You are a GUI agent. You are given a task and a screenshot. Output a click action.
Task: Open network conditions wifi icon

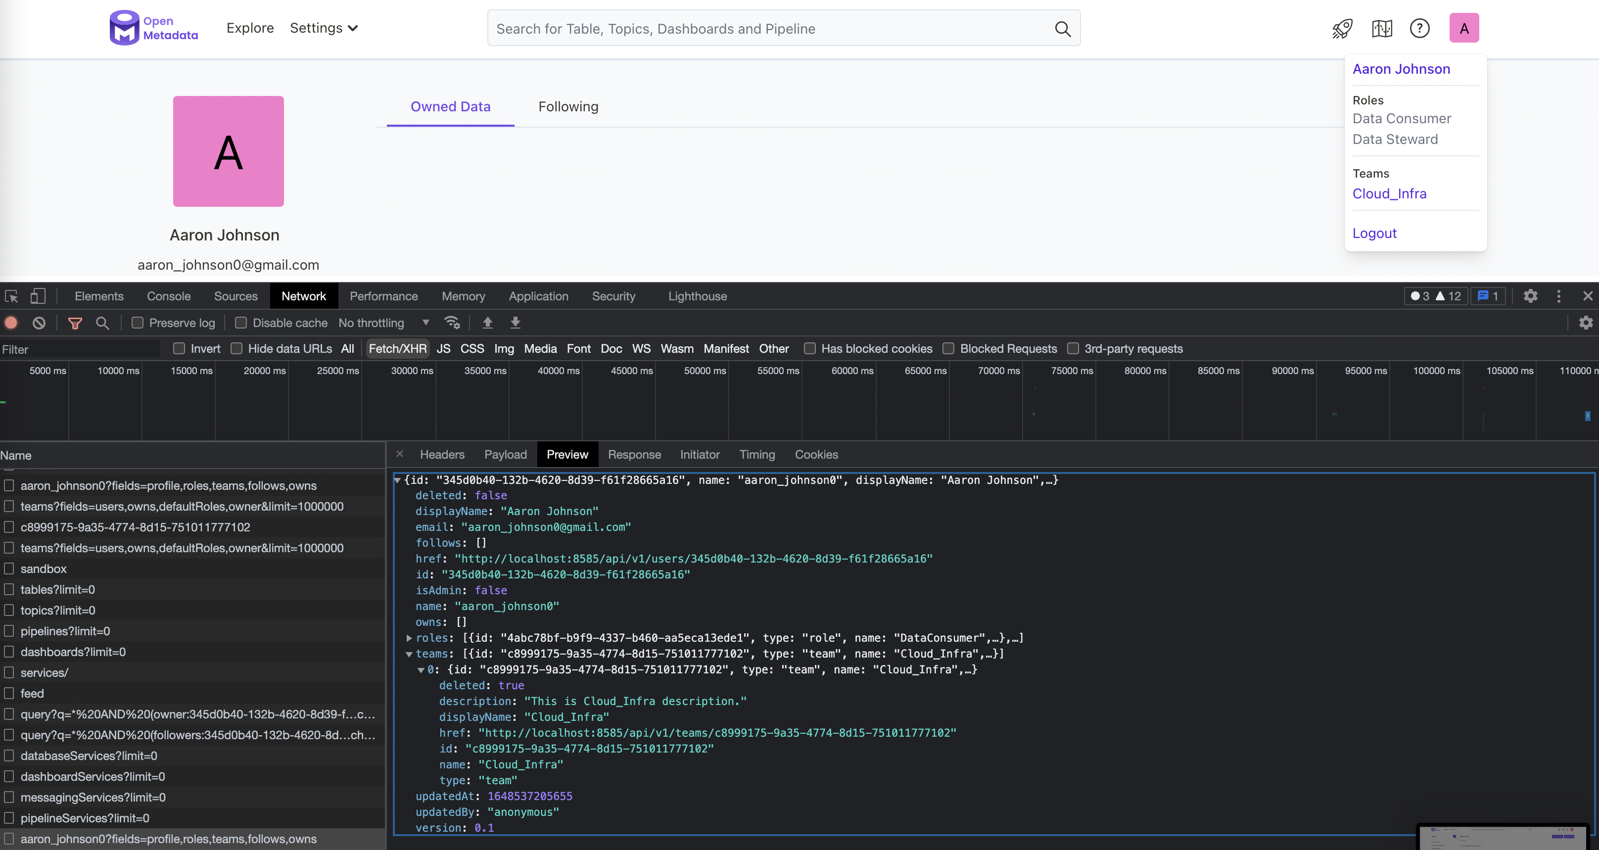click(452, 322)
